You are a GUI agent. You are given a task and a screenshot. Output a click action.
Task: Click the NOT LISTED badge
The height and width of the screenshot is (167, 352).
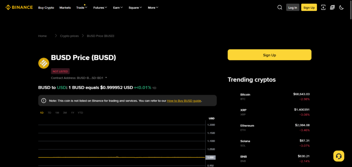click(60, 71)
